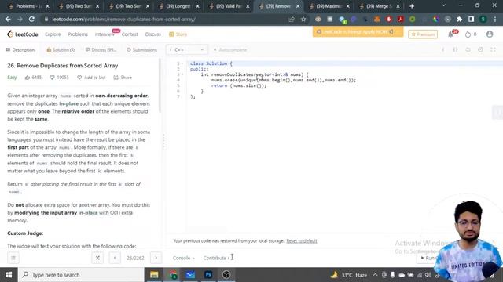503x282 pixels.
Task: Reset code to default with the restore icon
Action: [468, 50]
